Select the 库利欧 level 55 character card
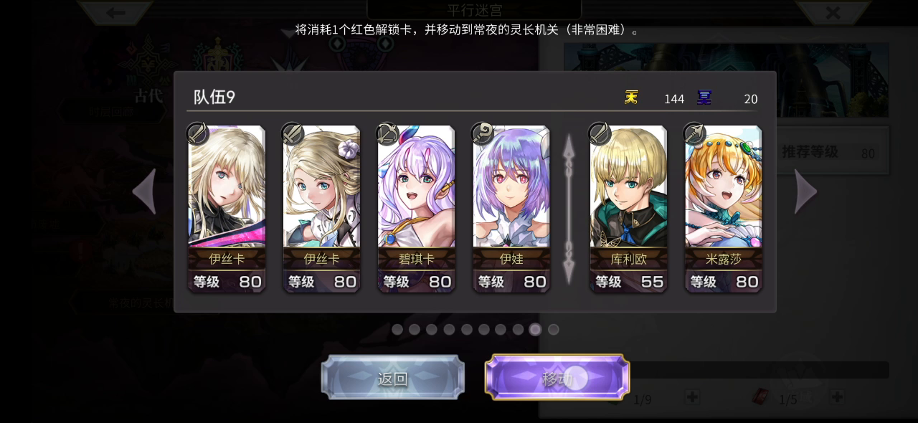 [x=628, y=209]
